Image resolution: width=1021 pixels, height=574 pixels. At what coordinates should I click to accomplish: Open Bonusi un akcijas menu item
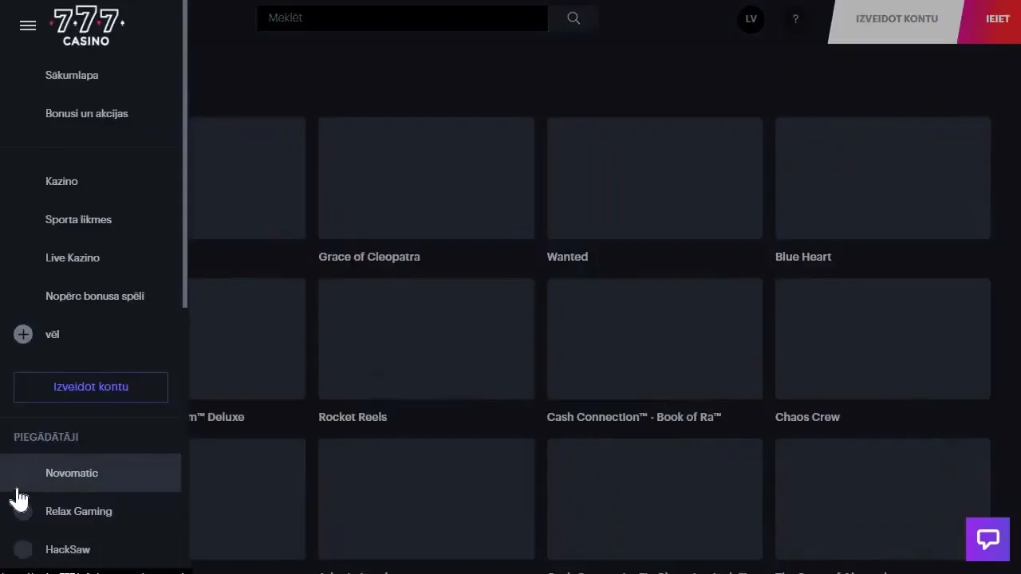[x=87, y=113]
